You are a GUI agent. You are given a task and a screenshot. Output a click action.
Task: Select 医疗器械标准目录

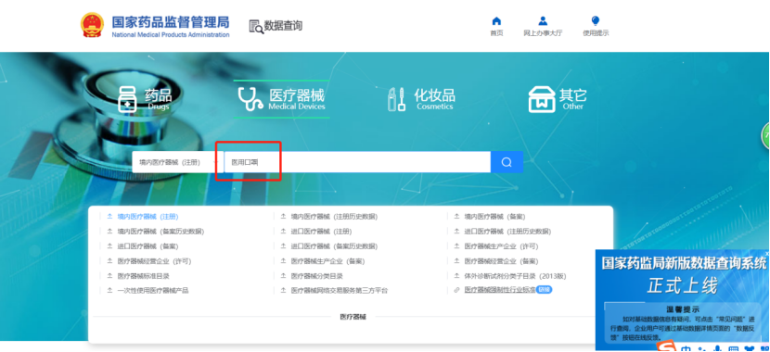point(144,276)
